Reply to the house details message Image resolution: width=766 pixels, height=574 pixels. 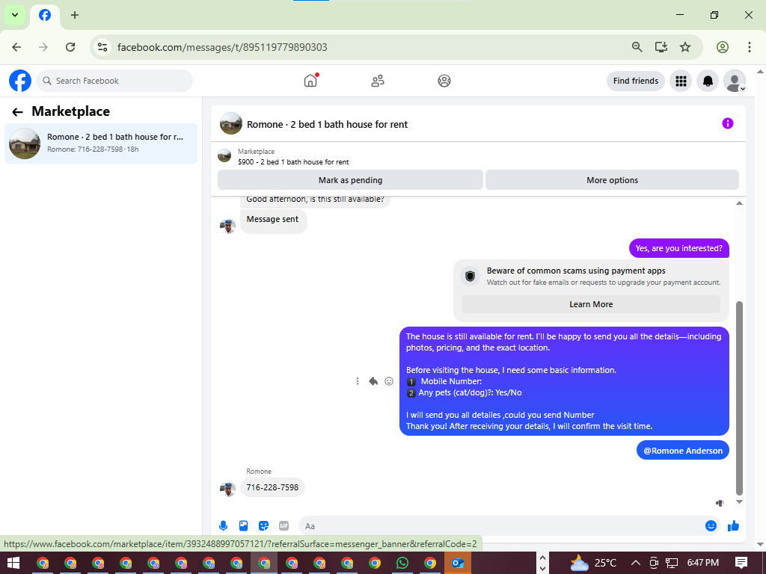click(x=373, y=381)
